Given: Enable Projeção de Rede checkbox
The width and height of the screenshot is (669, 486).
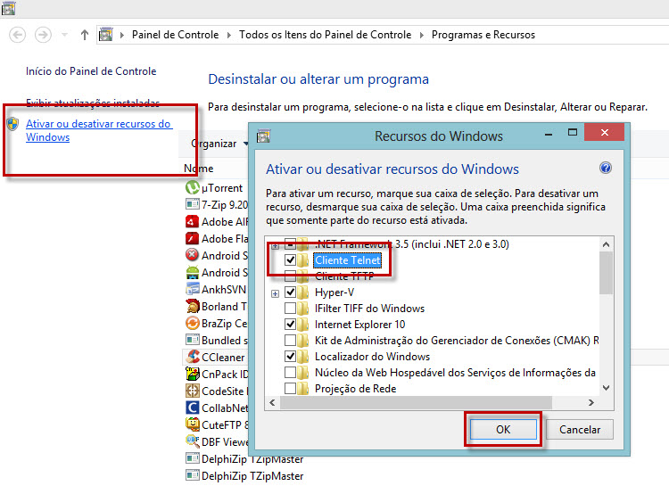Looking at the screenshot, I should pos(291,389).
